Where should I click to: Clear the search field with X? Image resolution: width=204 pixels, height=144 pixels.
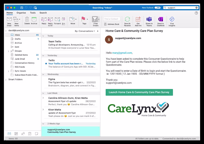coord(196,8)
